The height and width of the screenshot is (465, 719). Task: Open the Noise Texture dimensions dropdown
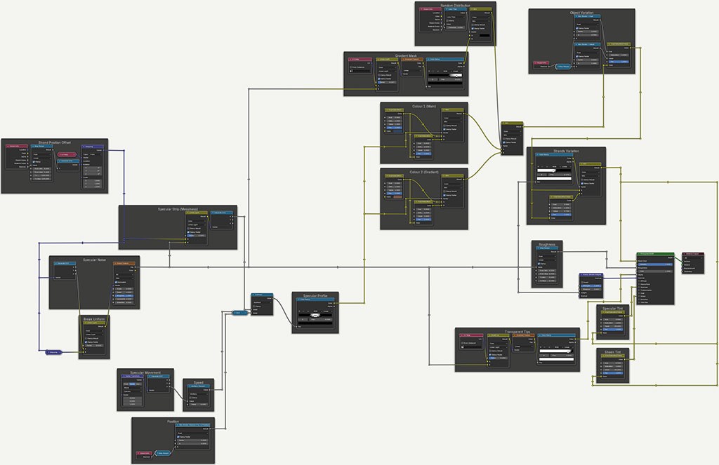tap(124, 276)
